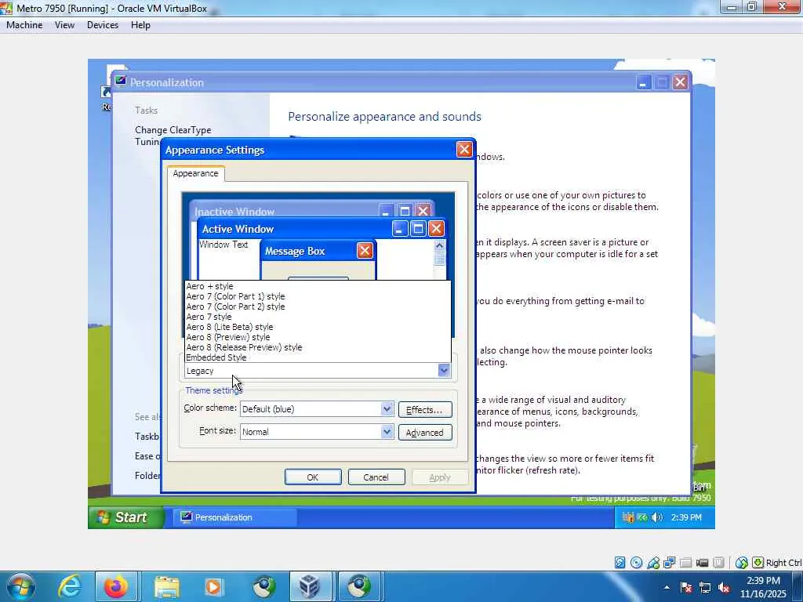Open the VirtualBox View menu
The image size is (803, 602).
point(64,25)
